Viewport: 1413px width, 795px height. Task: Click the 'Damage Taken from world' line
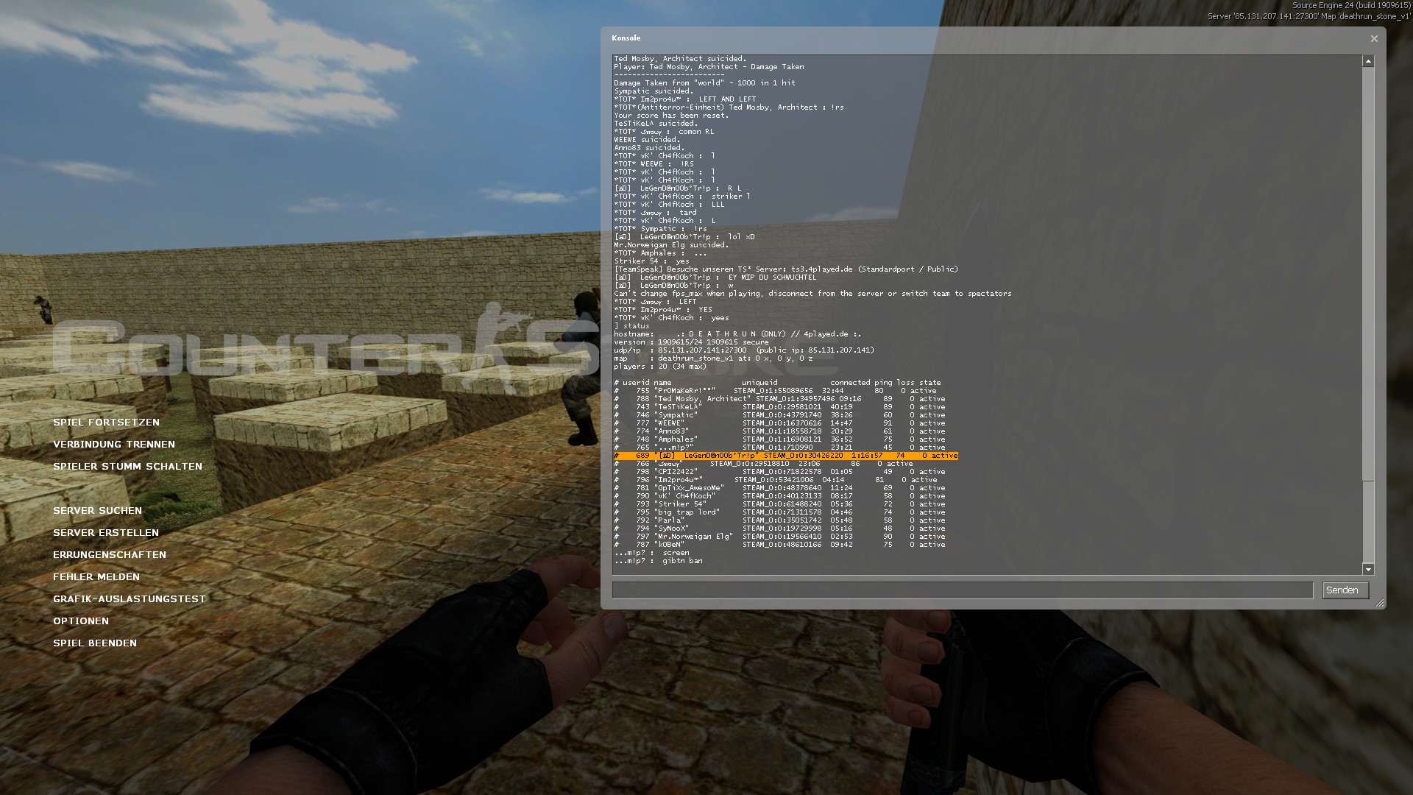click(x=704, y=83)
